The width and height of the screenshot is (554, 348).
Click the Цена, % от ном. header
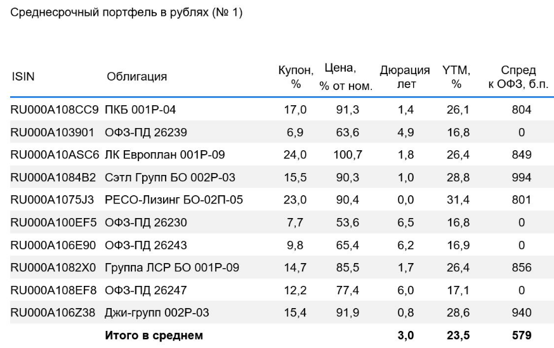pos(346,77)
